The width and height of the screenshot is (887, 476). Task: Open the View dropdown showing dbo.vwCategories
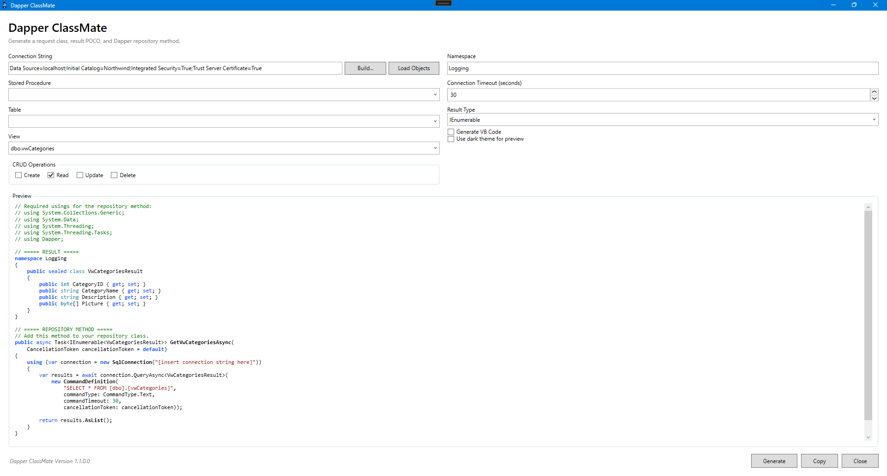[x=224, y=148]
